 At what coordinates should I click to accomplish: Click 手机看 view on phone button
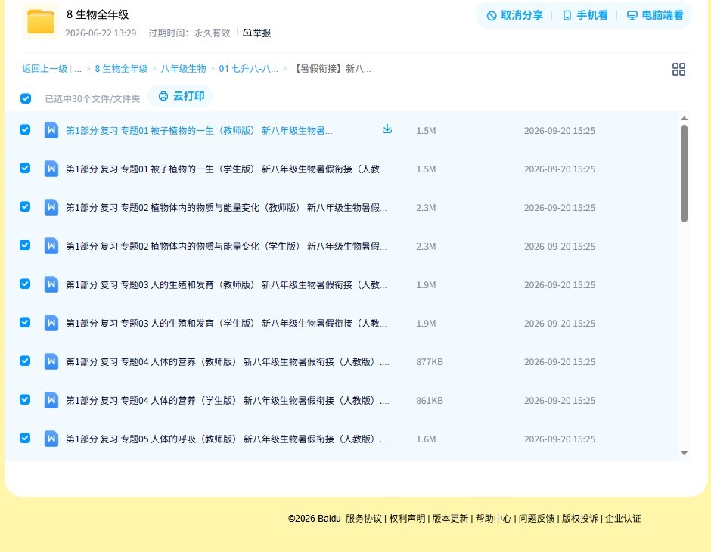pos(585,15)
